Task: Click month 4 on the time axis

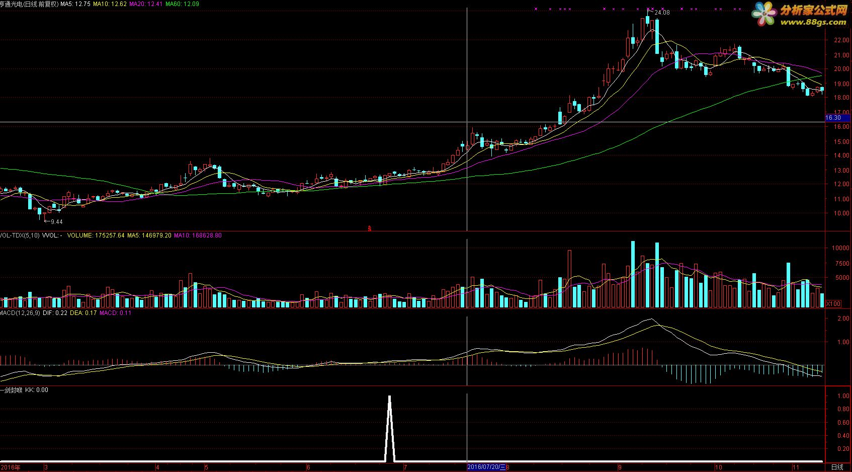Action: pos(157,467)
